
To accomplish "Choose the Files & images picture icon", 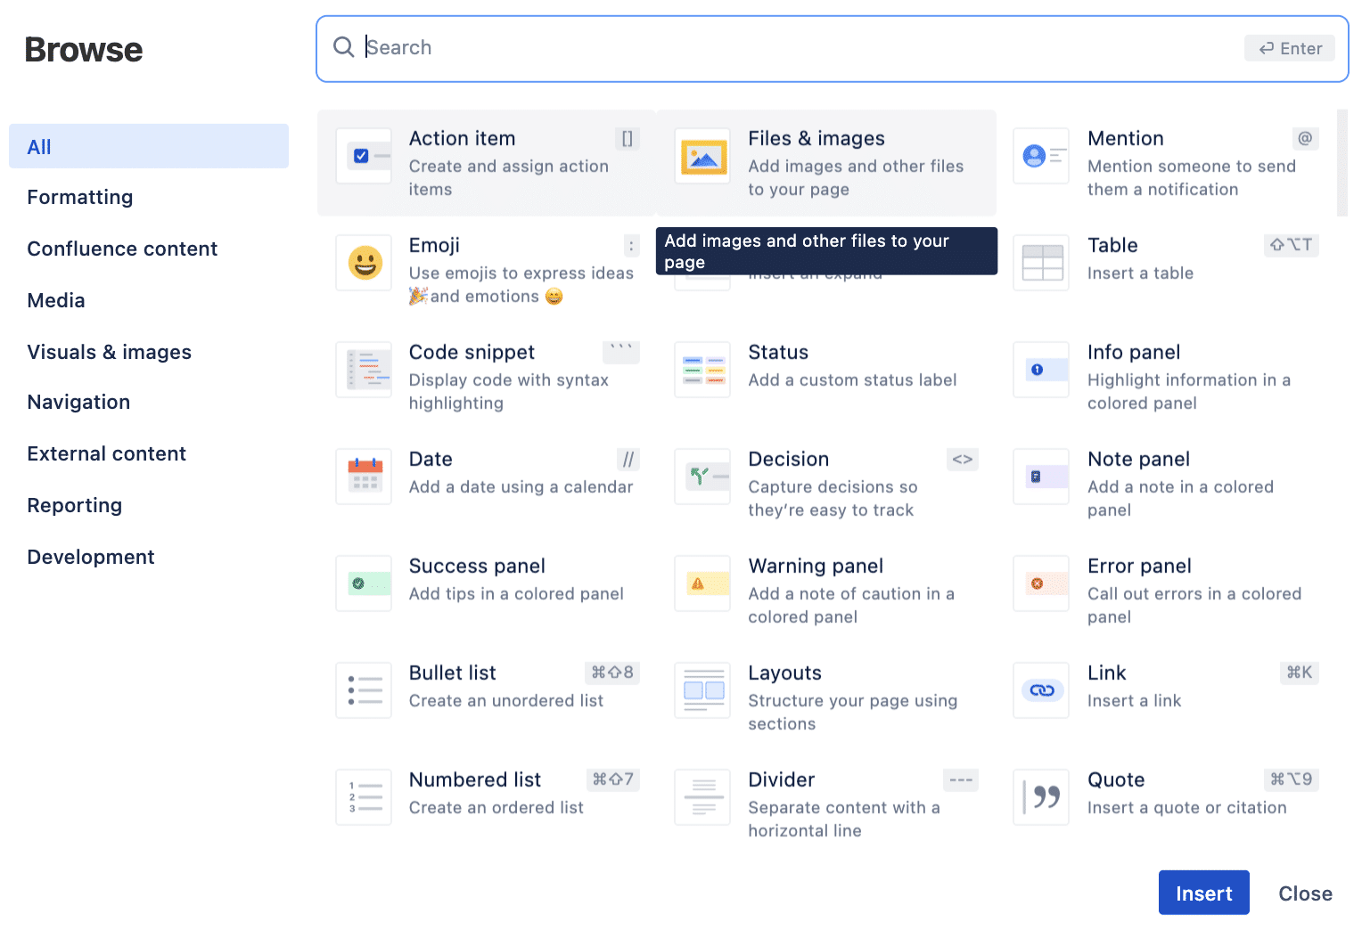I will click(x=702, y=156).
